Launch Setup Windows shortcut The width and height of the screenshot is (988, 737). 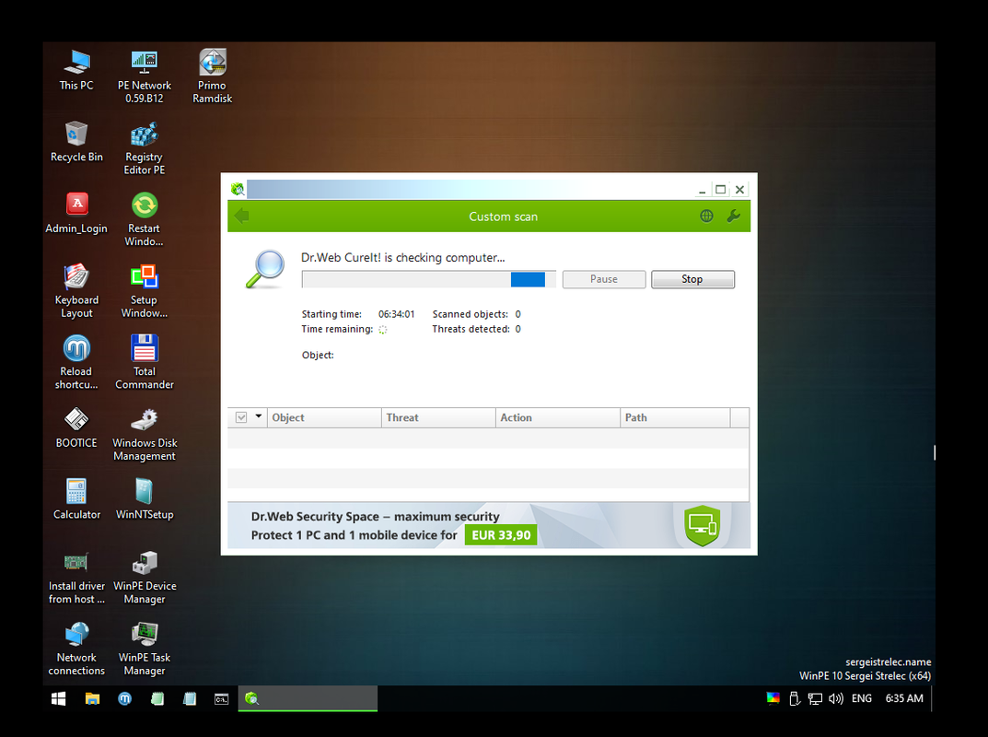[145, 291]
